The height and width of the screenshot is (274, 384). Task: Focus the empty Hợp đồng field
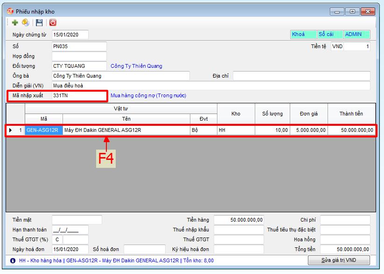point(79,56)
